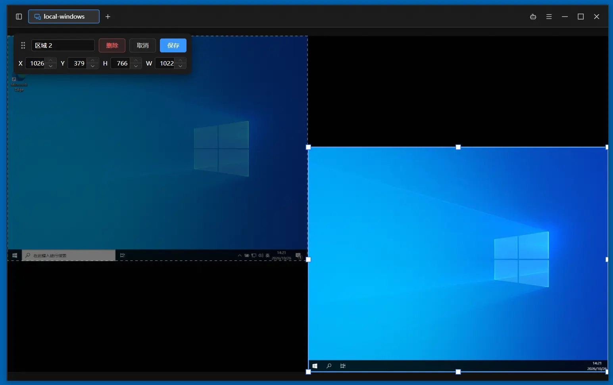Click the 取消 button
The height and width of the screenshot is (385, 613).
click(x=143, y=46)
